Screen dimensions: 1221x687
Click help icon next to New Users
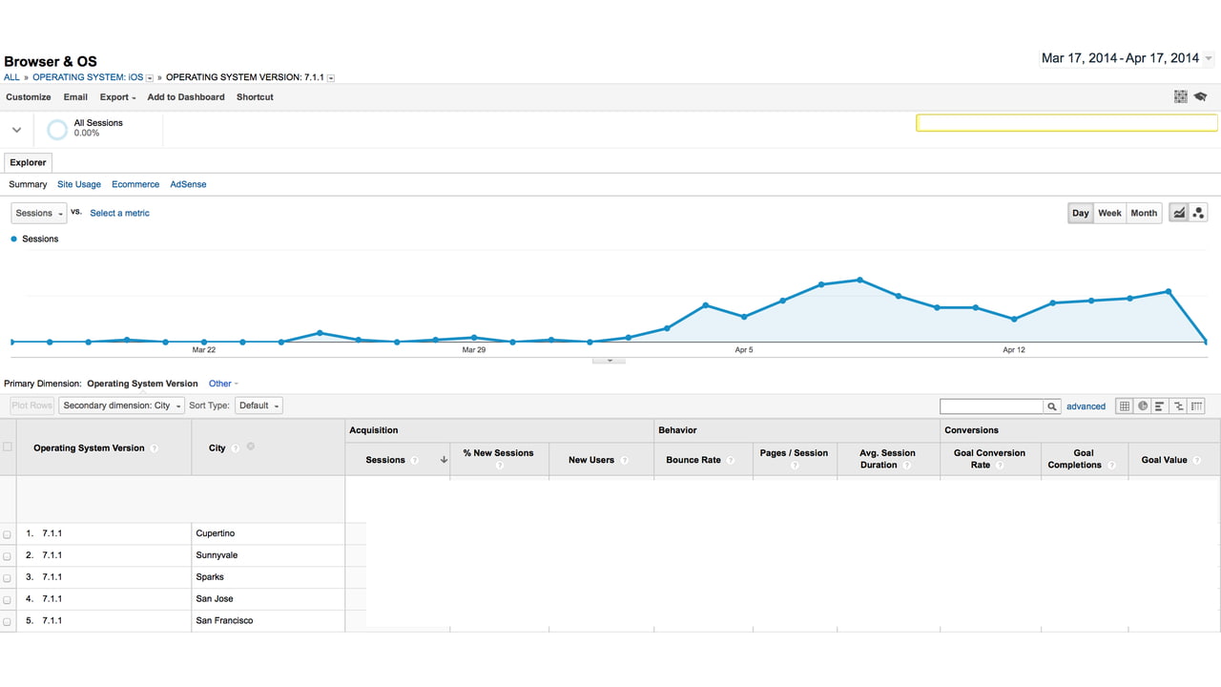coord(624,460)
